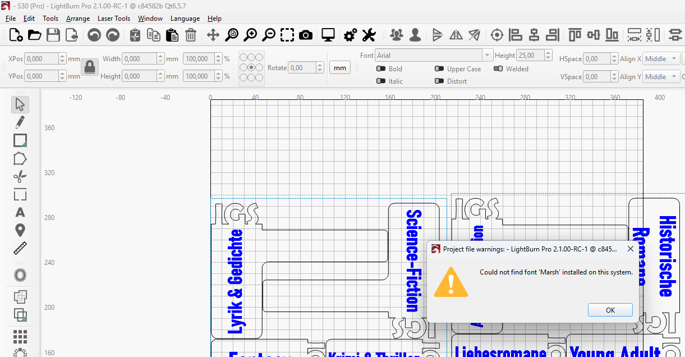Expand the Align Y Middle dropdown

(661, 77)
